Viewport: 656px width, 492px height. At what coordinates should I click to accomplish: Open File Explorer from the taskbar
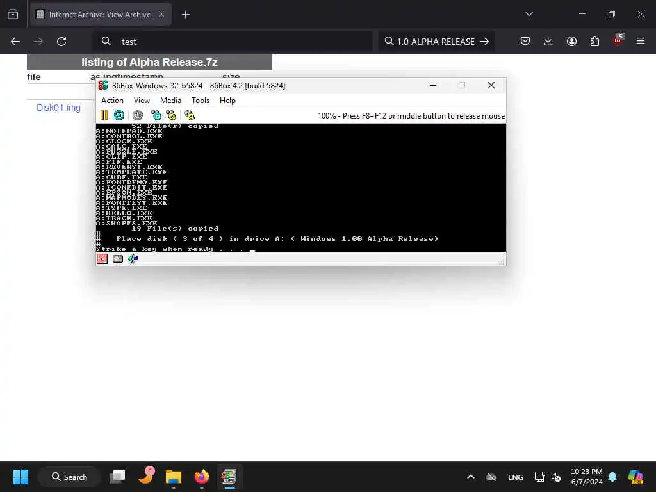[x=173, y=477]
